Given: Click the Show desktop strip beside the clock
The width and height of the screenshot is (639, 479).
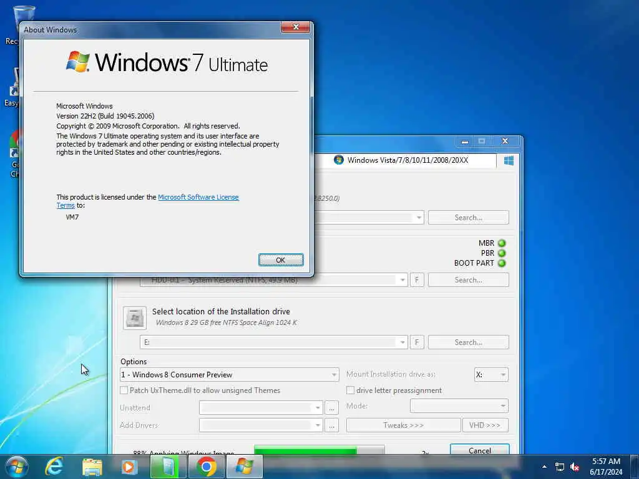Looking at the screenshot, I should tap(634, 467).
